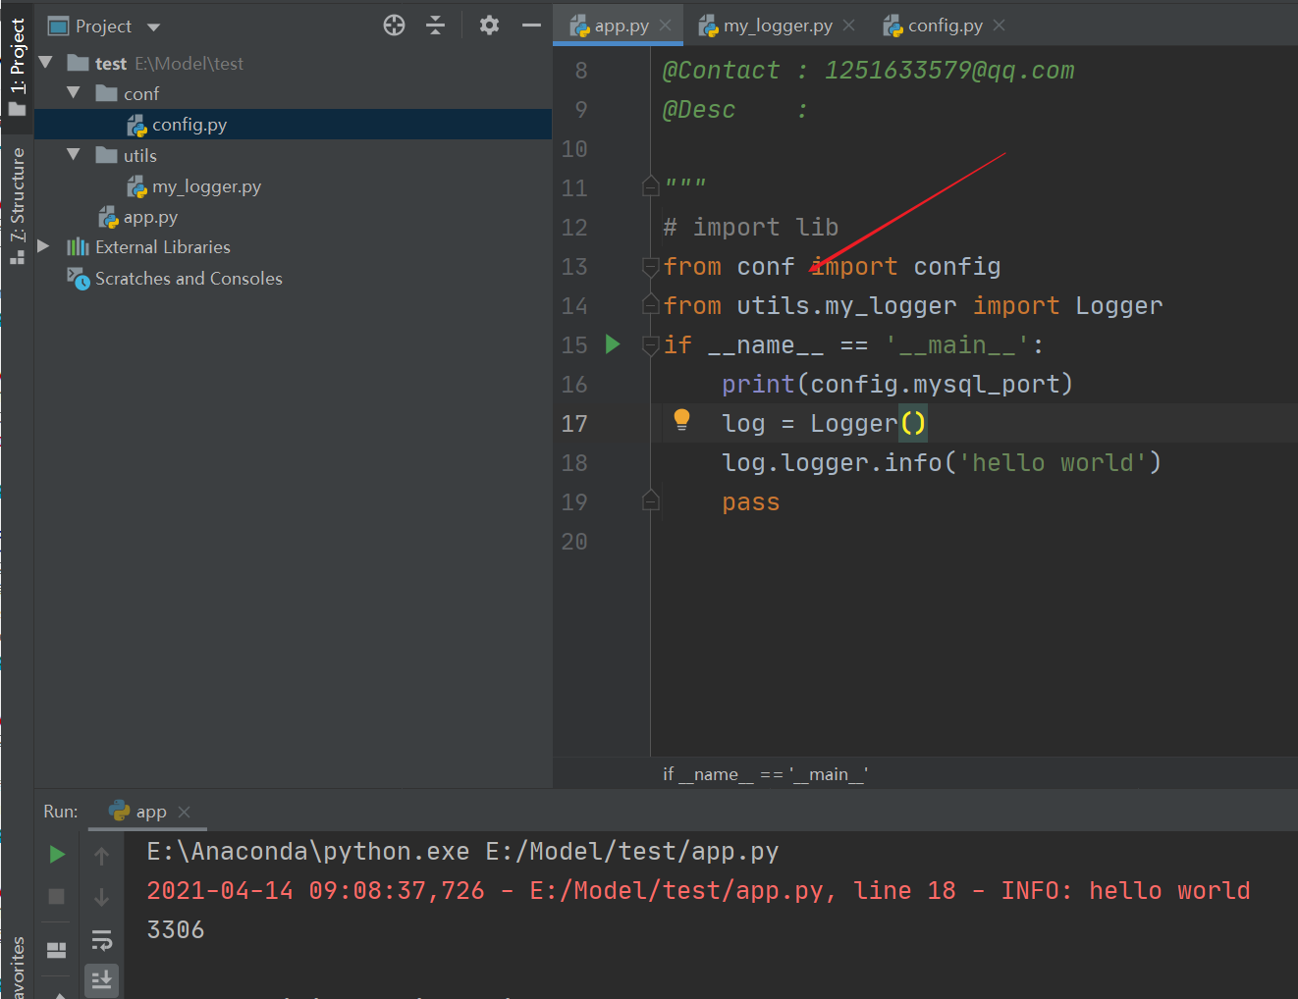Select my_logger.py in the project tree

coord(194,186)
